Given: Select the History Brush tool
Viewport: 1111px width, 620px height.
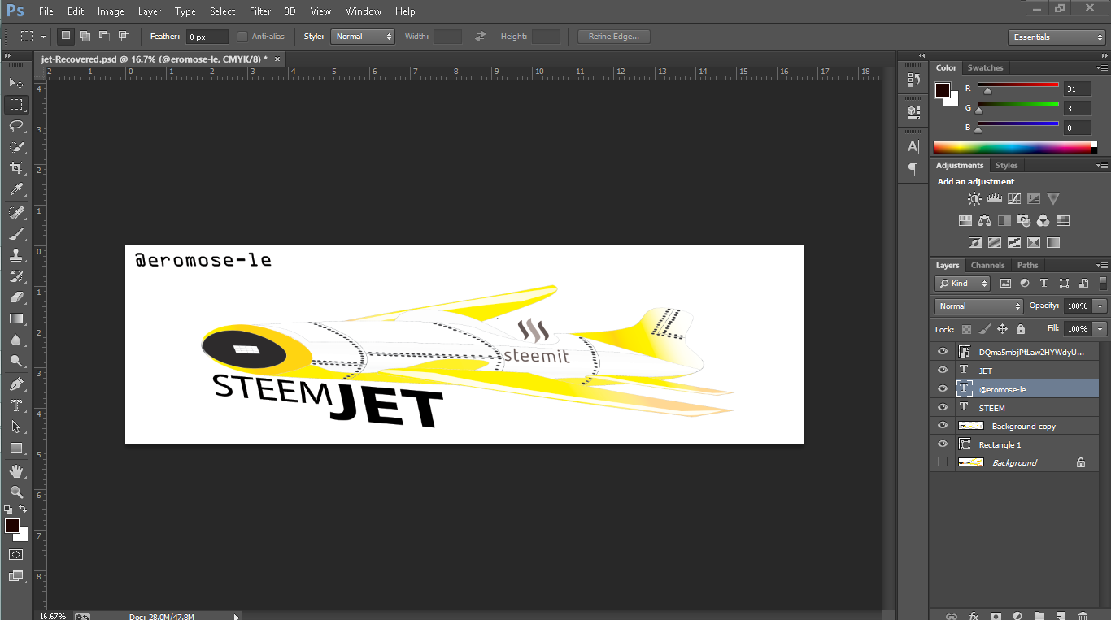Looking at the screenshot, I should pos(16,275).
